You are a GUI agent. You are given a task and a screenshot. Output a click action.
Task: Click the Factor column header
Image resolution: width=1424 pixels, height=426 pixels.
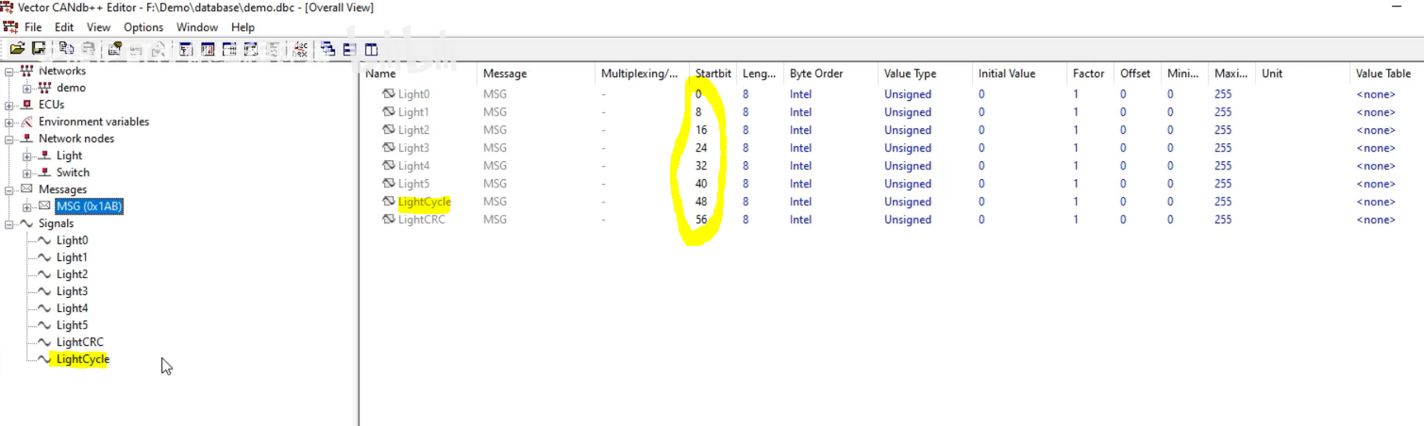1091,74
